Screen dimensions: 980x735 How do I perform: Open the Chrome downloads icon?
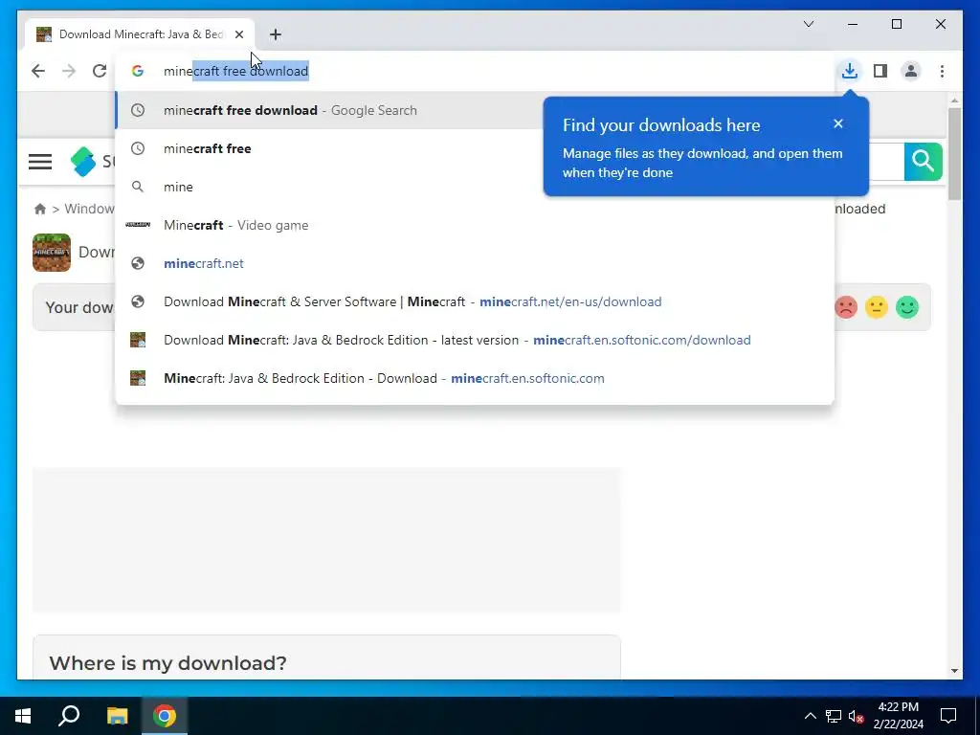850,71
